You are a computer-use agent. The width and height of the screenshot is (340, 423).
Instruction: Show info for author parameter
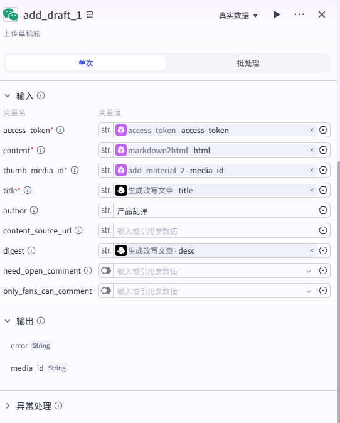point(34,210)
